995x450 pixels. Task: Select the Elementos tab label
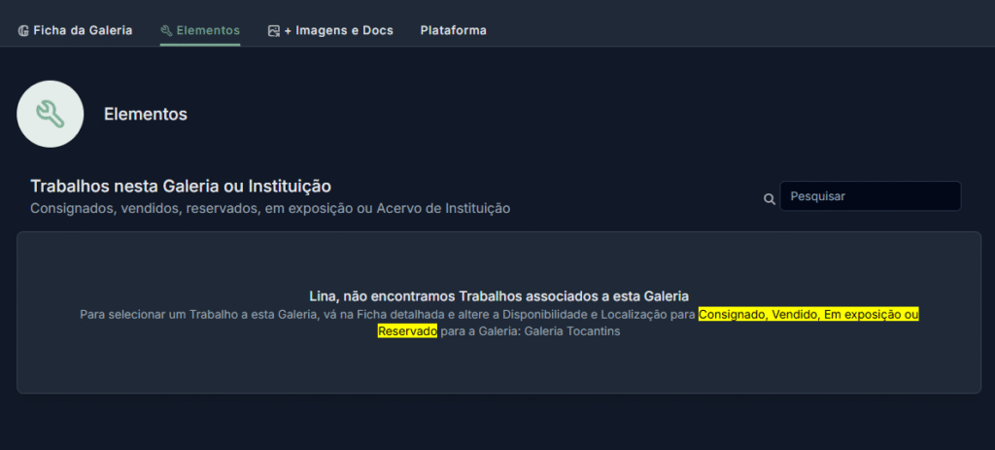point(208,30)
